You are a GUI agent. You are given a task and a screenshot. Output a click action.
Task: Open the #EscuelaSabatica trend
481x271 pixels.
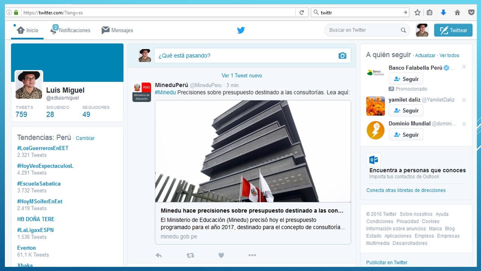pyautogui.click(x=39, y=184)
